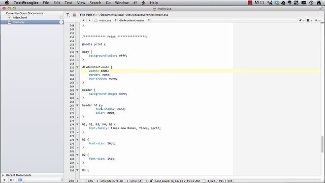Open the Text menu
Image resolution: width=325 pixels, height=183 pixels.
click(x=69, y=3)
